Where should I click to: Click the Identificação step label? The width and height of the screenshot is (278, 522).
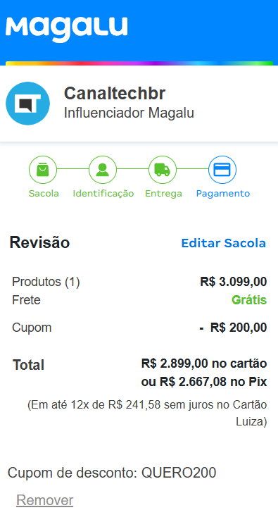tap(103, 194)
